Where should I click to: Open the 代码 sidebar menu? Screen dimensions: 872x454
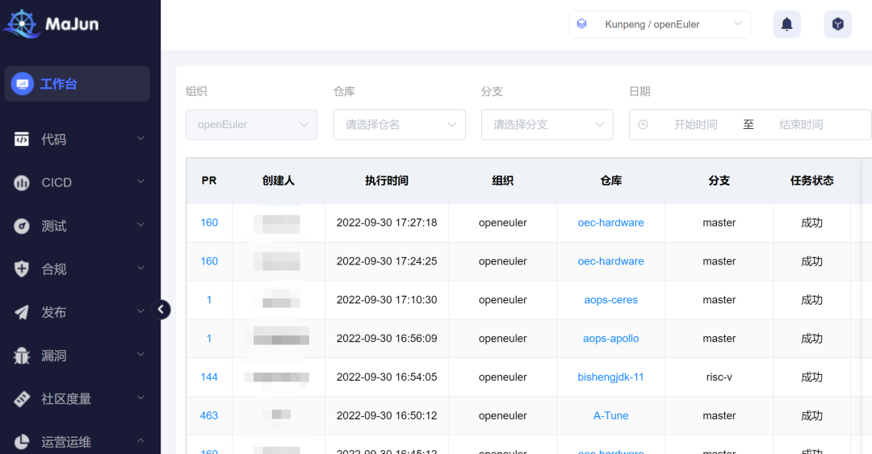(78, 139)
